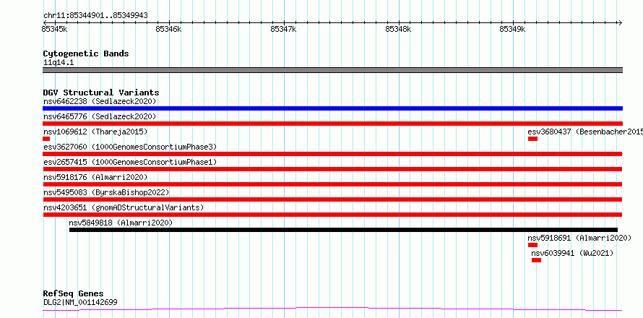Viewport: 643px width, 318px height.
Task: Click the esv3627060 red variant bar
Action: click(332, 154)
